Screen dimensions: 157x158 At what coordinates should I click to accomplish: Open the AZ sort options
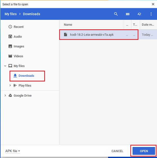[x=139, y=14]
